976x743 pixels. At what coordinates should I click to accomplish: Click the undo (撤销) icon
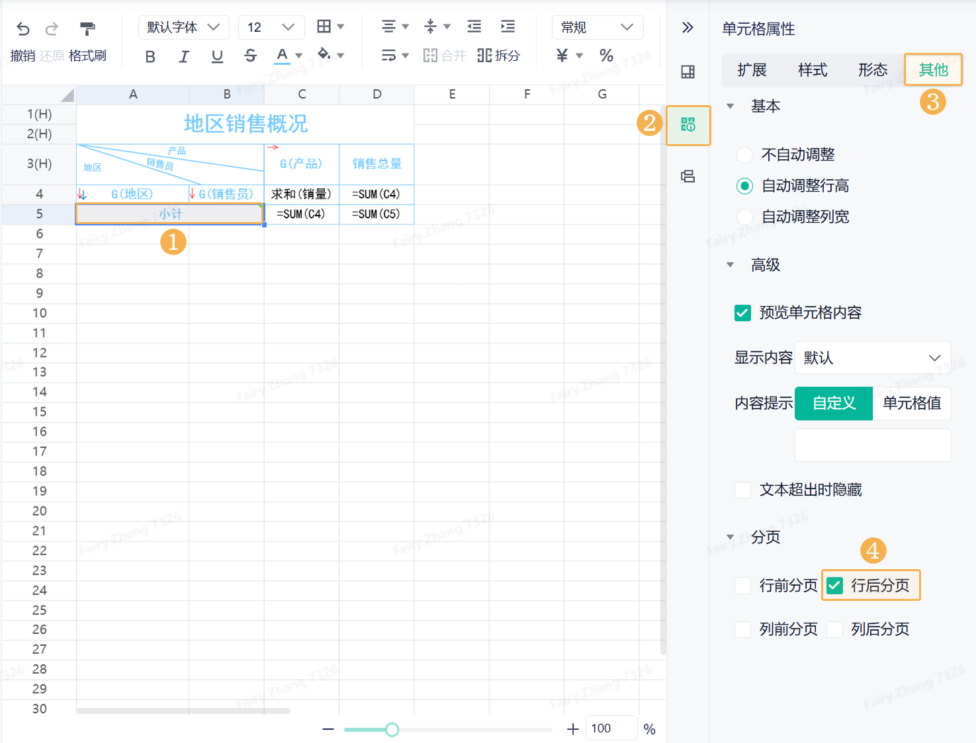(23, 28)
